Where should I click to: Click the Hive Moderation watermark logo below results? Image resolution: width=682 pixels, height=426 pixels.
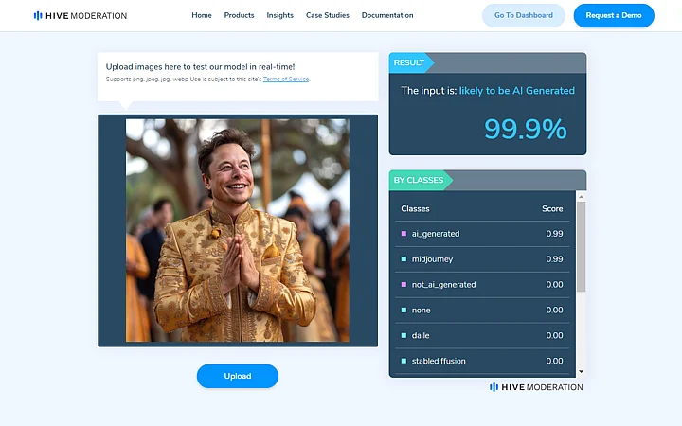pos(536,387)
